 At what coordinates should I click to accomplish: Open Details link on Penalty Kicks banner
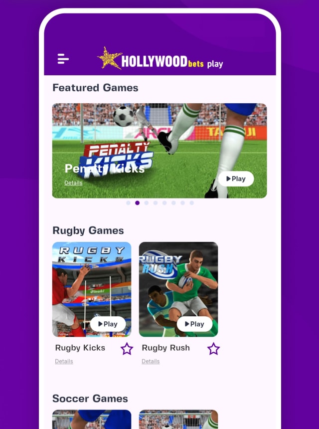point(73,183)
